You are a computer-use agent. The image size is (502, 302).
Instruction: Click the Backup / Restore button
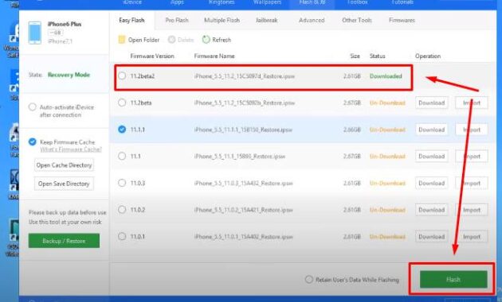point(64,241)
